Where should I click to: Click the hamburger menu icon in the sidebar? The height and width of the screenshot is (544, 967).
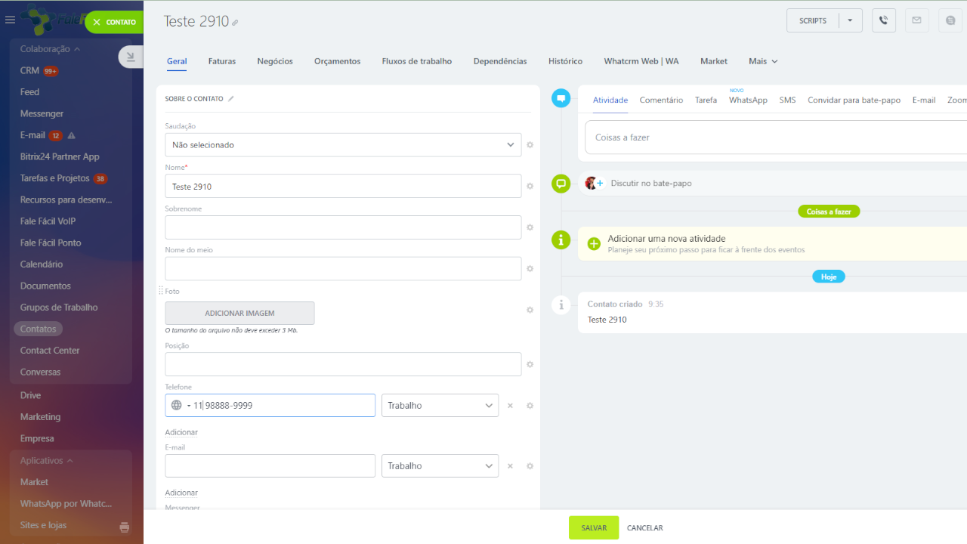coord(11,20)
